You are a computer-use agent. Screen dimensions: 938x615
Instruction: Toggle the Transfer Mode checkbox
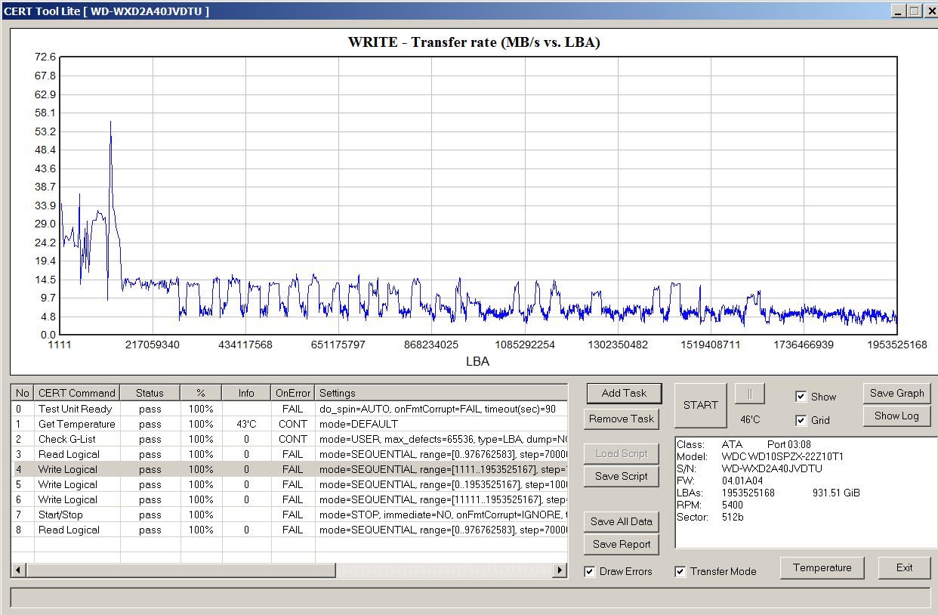[x=680, y=571]
